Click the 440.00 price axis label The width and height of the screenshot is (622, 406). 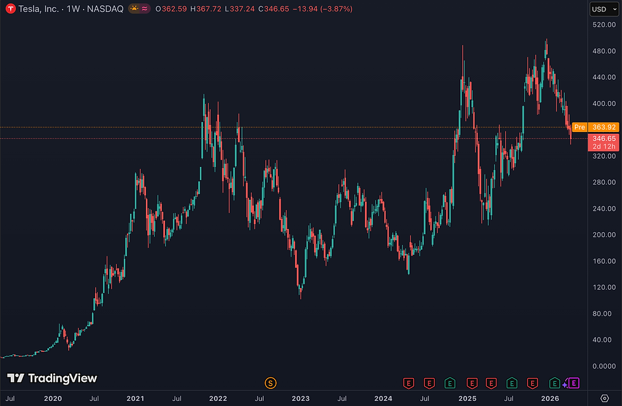(604, 77)
